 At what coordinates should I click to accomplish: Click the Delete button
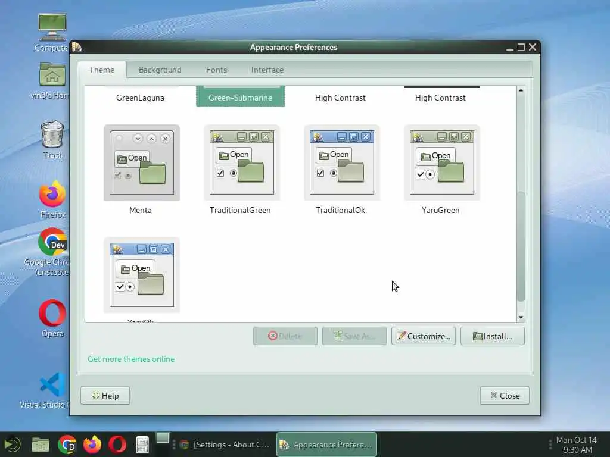285,336
